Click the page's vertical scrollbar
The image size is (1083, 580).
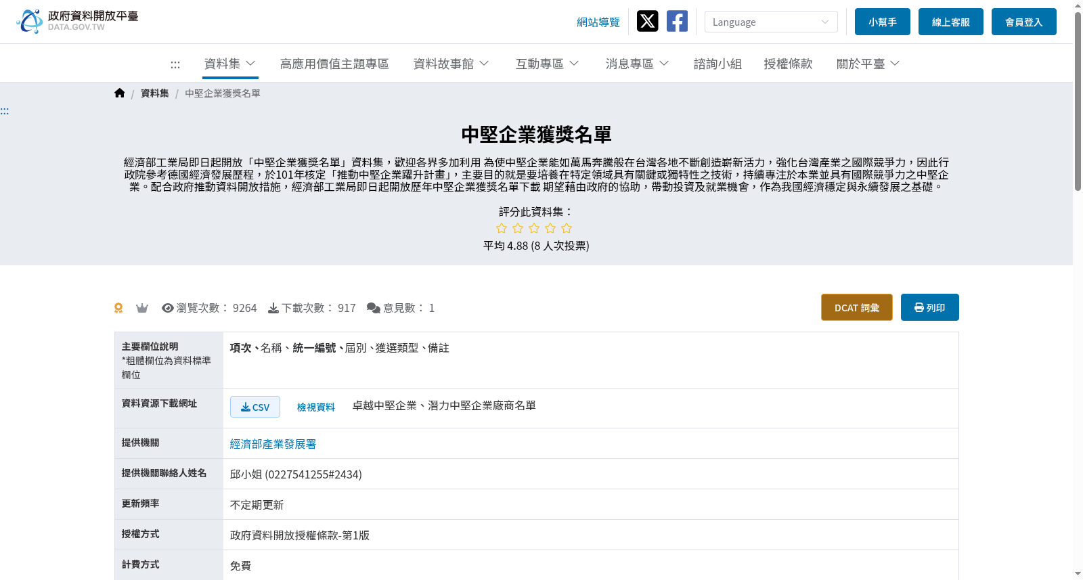(x=1078, y=102)
